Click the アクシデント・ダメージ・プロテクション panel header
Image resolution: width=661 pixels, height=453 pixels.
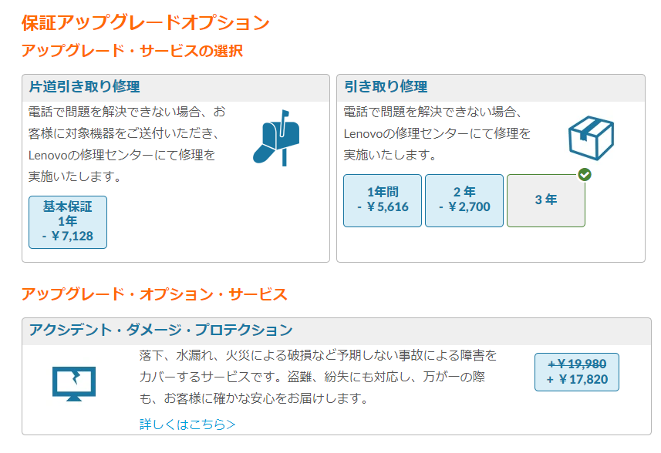click(336, 331)
